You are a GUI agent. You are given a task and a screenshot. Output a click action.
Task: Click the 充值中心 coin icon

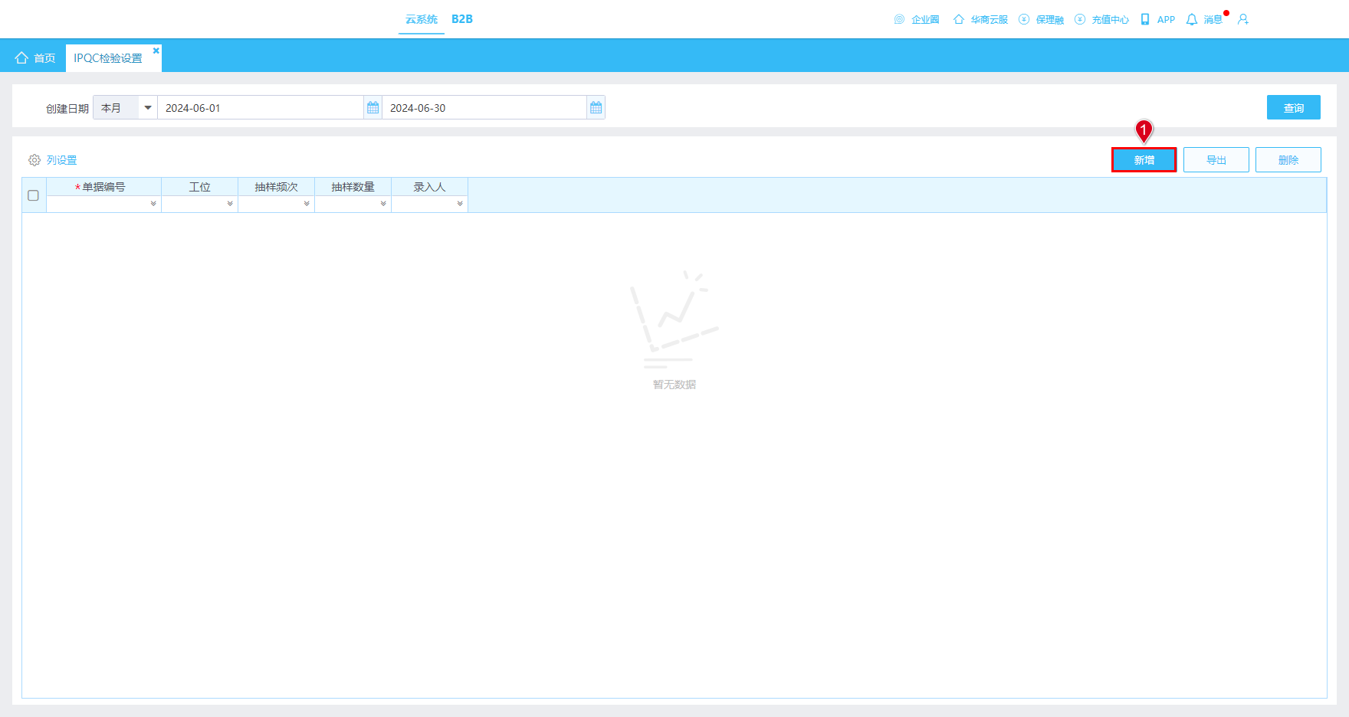(x=1080, y=19)
